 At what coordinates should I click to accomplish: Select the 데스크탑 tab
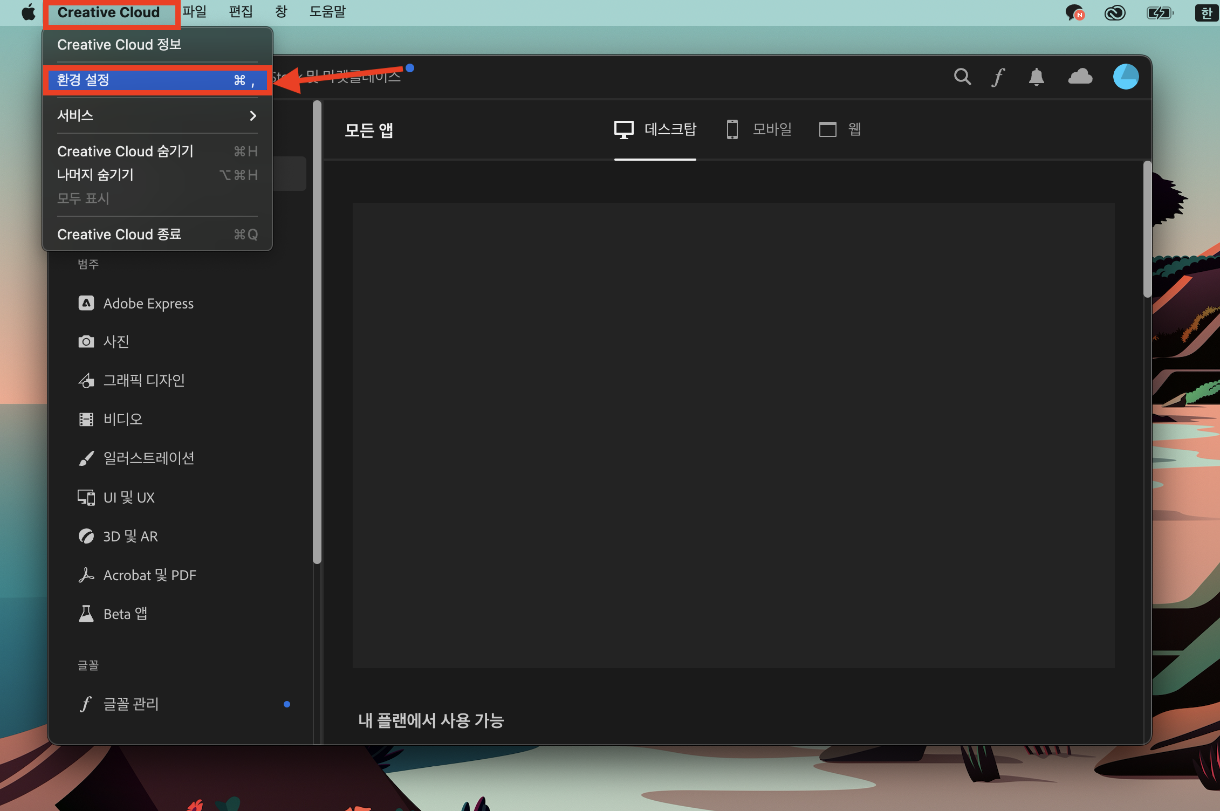click(x=655, y=129)
